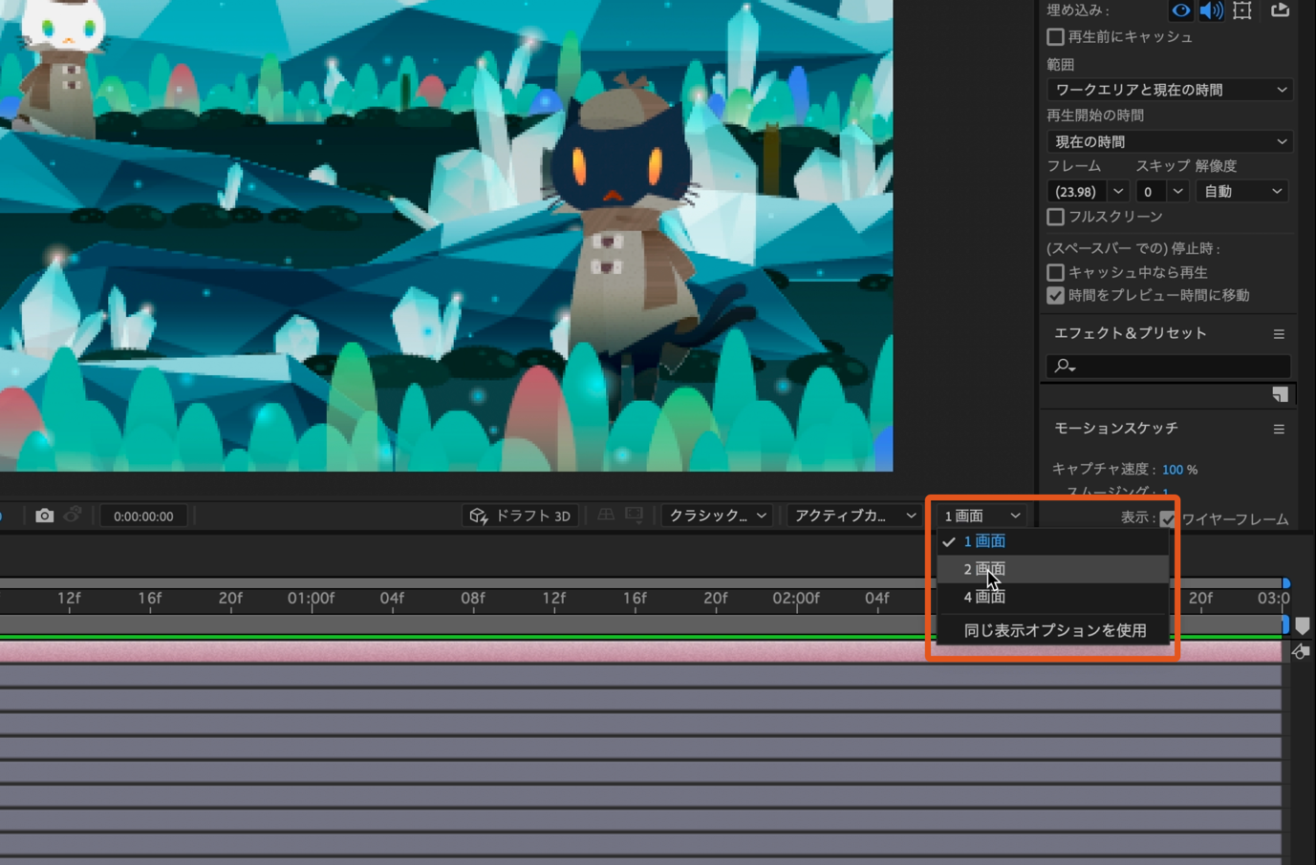1316x865 pixels.
Task: Select 2 画面 from the menu
Action: coord(1052,569)
